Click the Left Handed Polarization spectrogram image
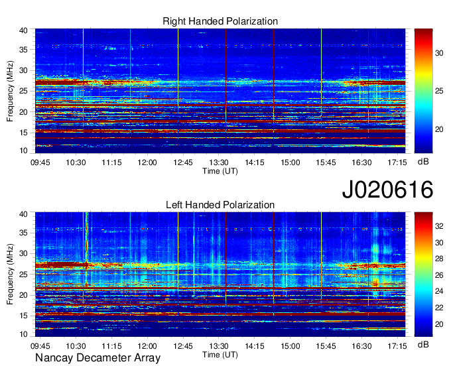Image resolution: width=451 pixels, height=366 pixels. pos(220,274)
